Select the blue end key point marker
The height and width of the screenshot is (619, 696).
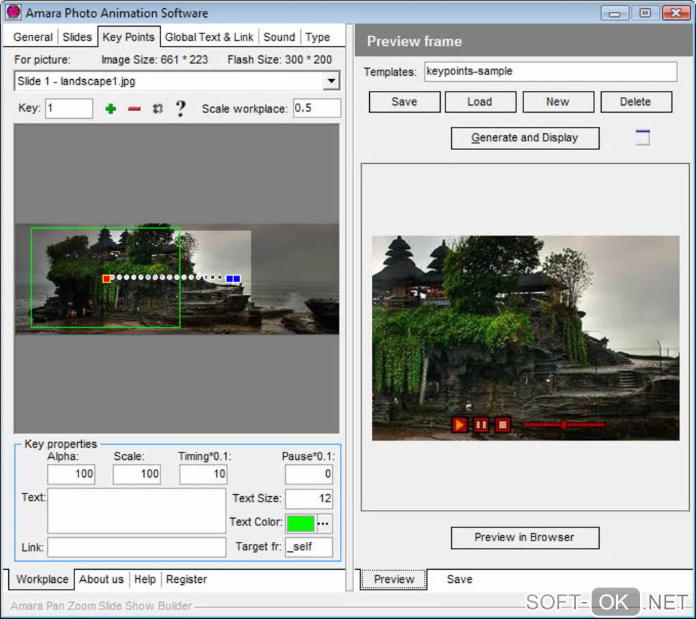coord(233,278)
